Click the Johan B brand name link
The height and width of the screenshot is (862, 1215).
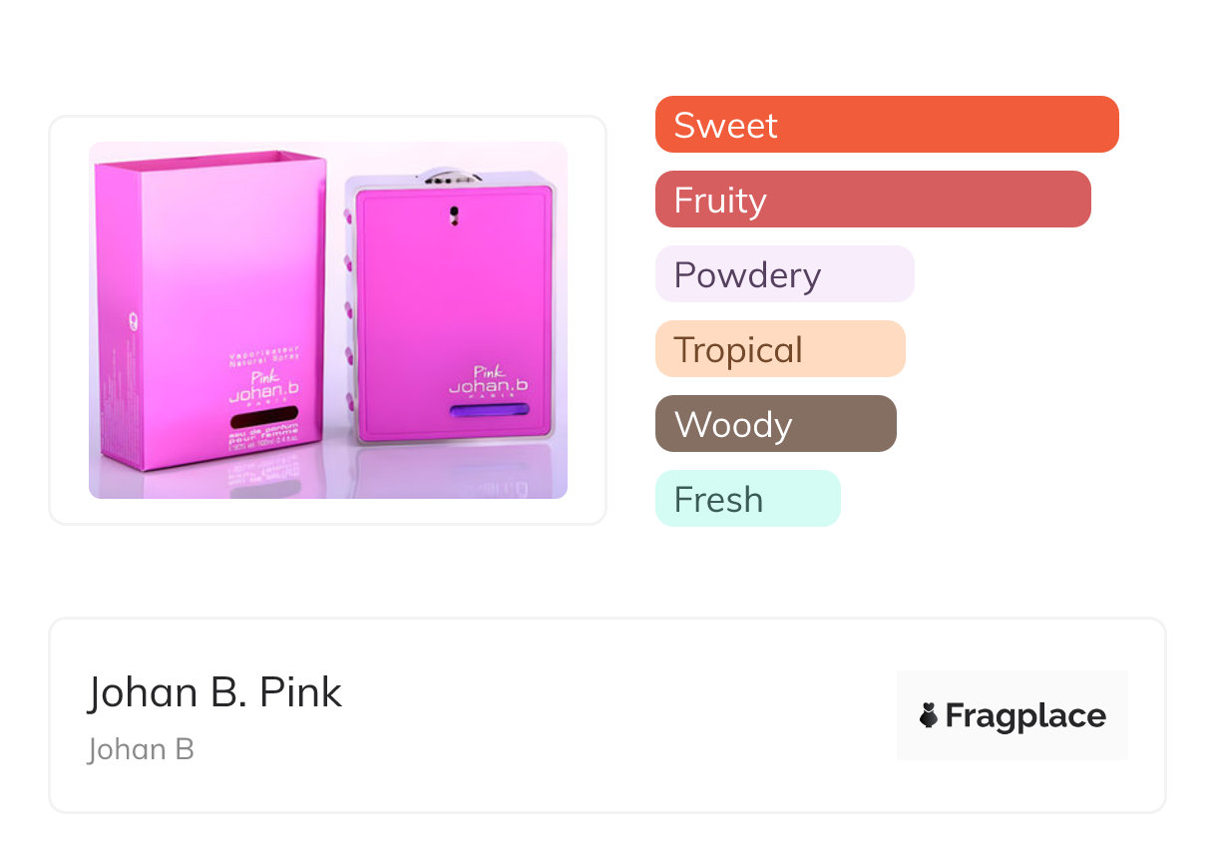(141, 749)
